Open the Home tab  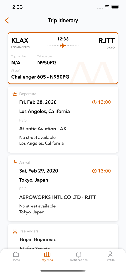click(16, 256)
